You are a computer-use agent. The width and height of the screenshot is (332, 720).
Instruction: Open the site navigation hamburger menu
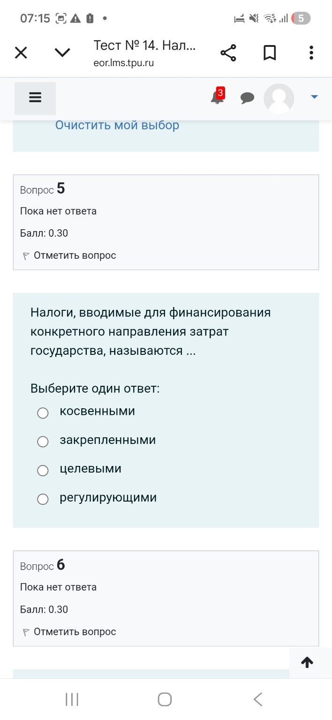click(x=35, y=97)
